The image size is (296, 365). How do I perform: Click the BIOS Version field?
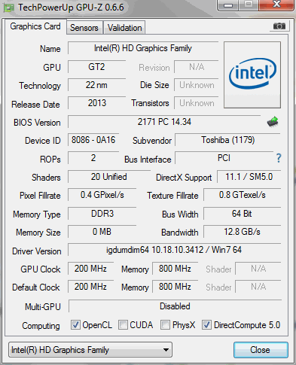pos(164,122)
